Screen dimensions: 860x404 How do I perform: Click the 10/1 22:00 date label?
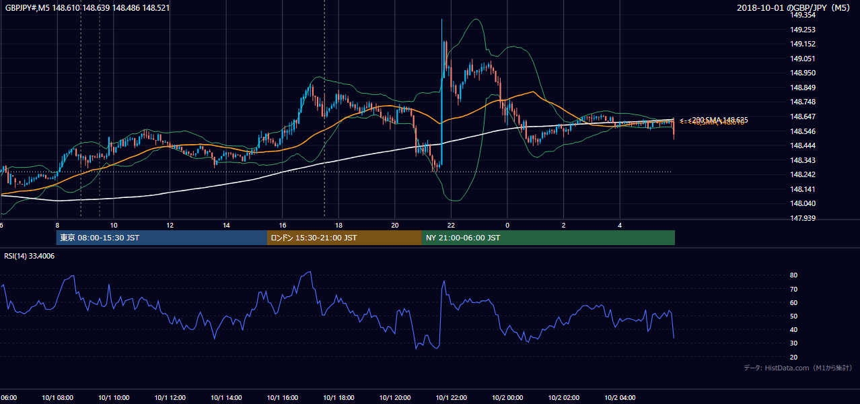(x=451, y=398)
